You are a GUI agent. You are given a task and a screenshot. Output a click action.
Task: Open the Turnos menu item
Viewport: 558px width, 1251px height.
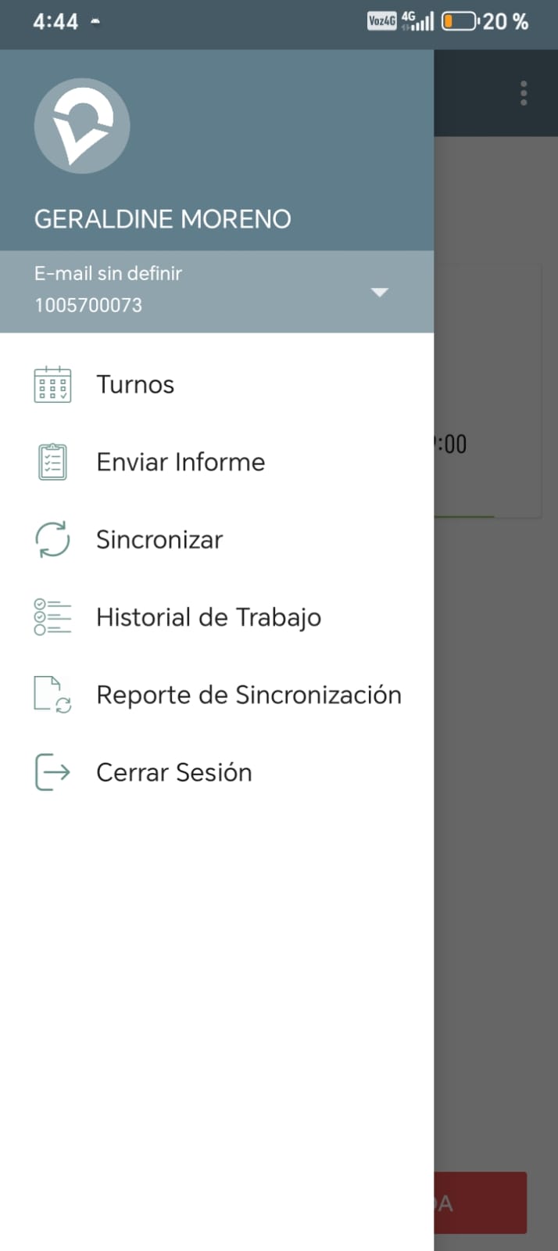(x=135, y=385)
